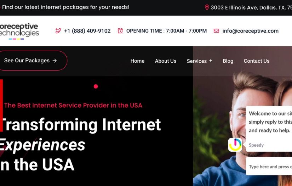Navigate to the Blog
Image resolution: width=292 pixels, height=186 pixels.
(x=228, y=61)
